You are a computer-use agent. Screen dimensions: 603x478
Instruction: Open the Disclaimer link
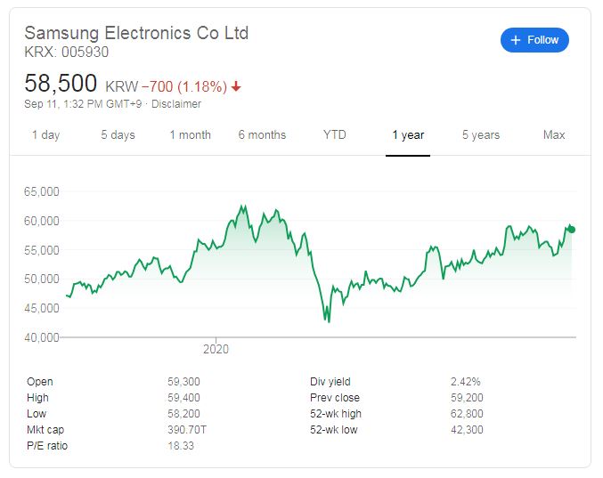(x=176, y=104)
